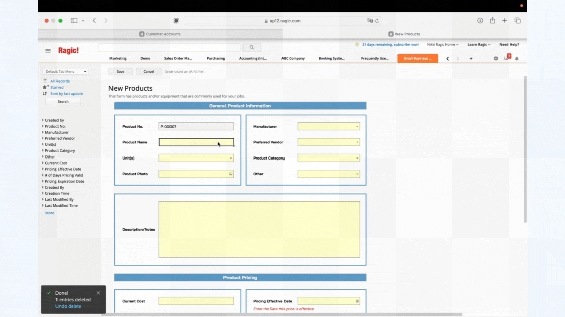Viewport: 565px width, 317px height.
Task: Click the translate icon in address bar
Action: coord(370,21)
